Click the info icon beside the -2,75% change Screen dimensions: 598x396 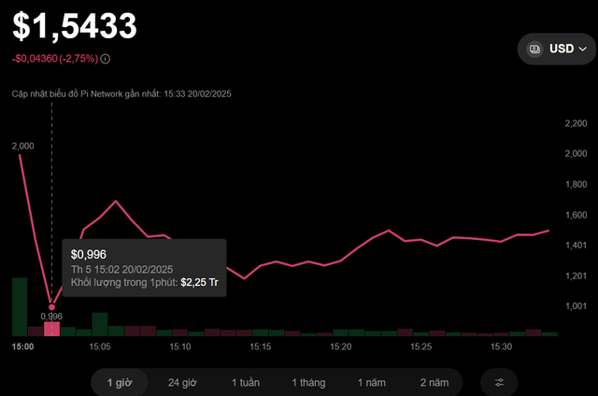[x=105, y=59]
